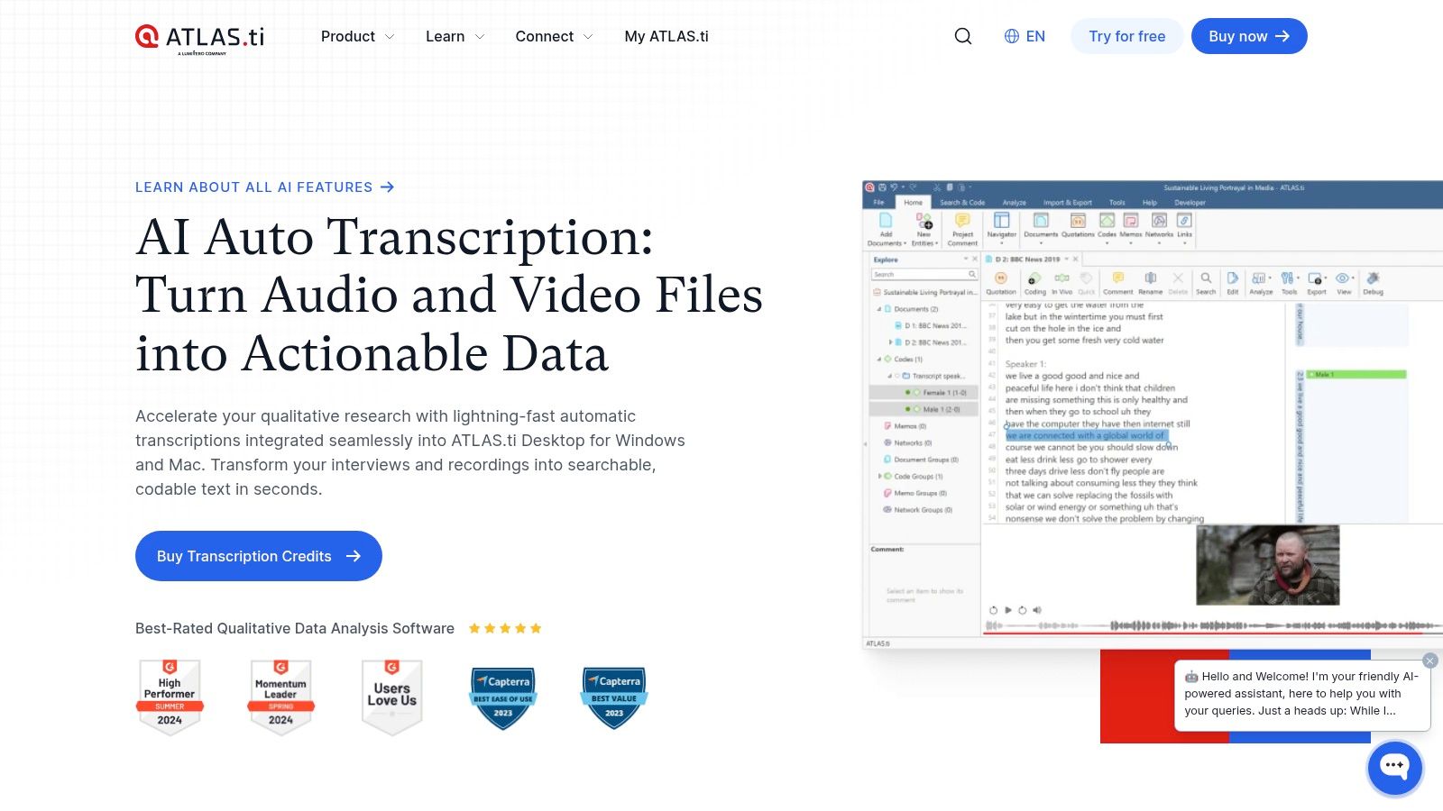The width and height of the screenshot is (1443, 811).
Task: Expand the Connect navigation menu
Action: pos(554,36)
